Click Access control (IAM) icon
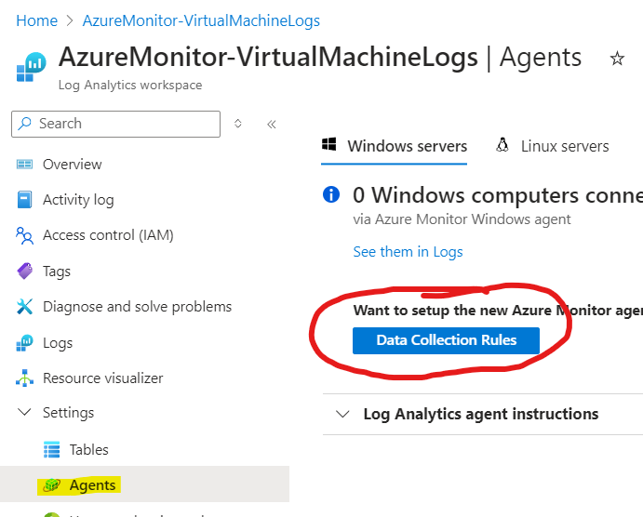This screenshot has width=643, height=517. pos(25,236)
